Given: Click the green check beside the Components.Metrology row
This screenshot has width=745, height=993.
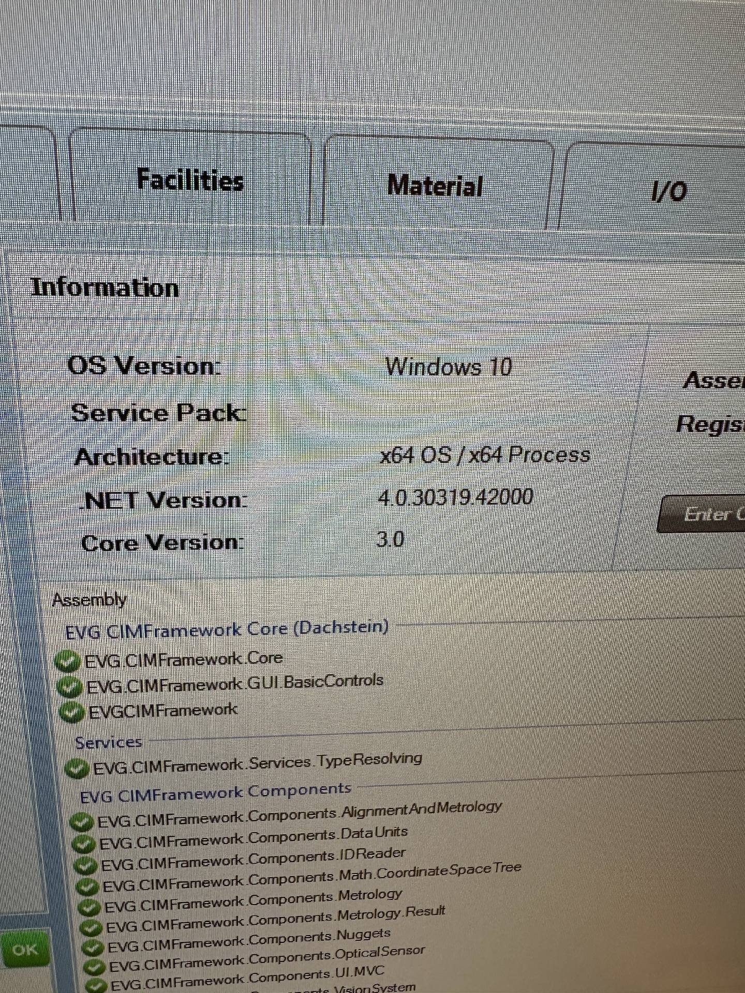Looking at the screenshot, I should (x=90, y=908).
